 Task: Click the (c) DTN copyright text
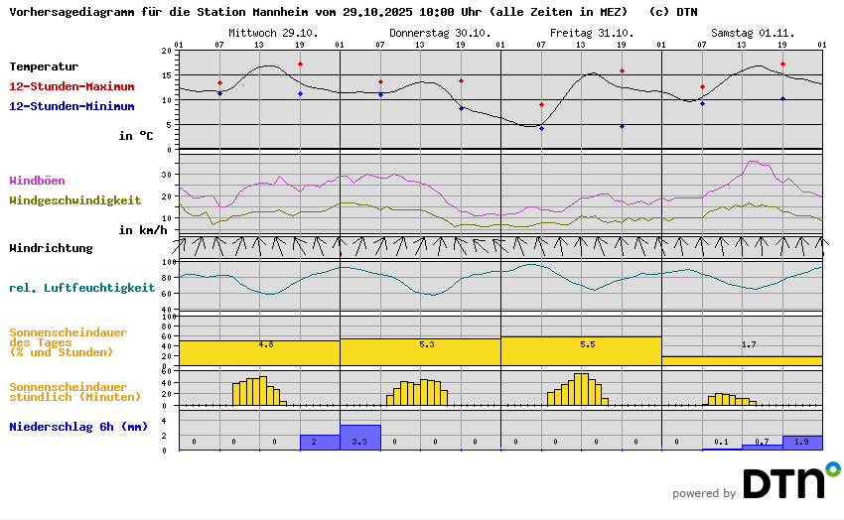672,12
